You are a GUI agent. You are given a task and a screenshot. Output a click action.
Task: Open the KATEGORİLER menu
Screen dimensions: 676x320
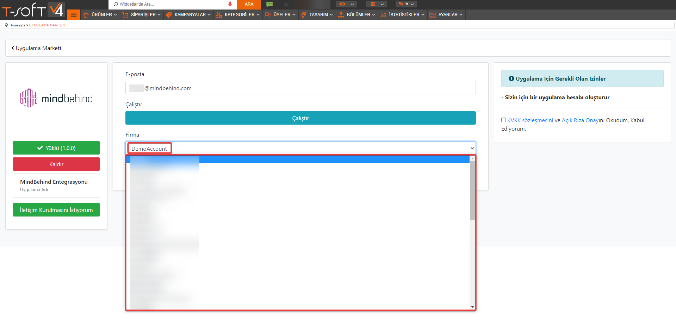tap(238, 15)
